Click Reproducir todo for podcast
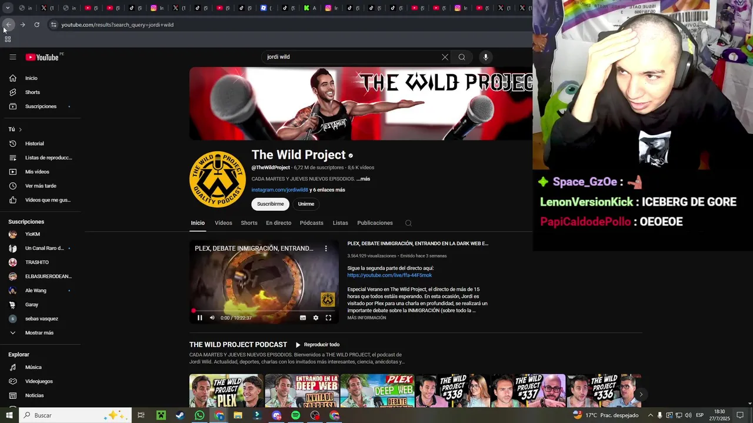 pyautogui.click(x=317, y=345)
